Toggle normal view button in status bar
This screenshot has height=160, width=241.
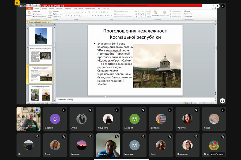pos(185,103)
